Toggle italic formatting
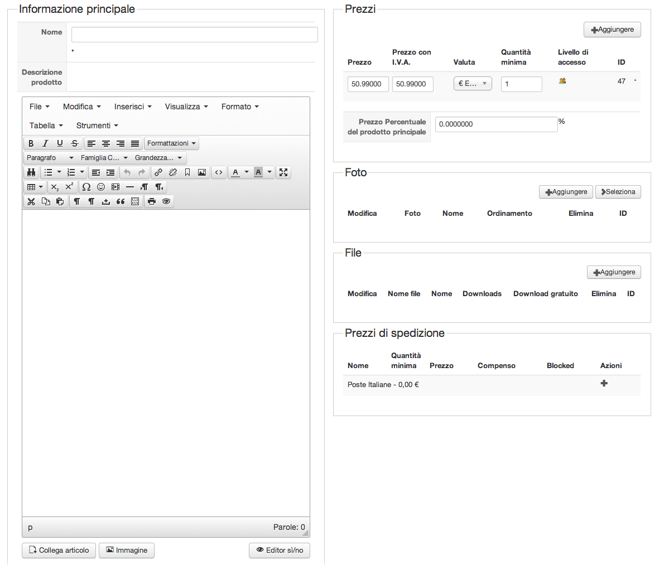 pos(46,143)
